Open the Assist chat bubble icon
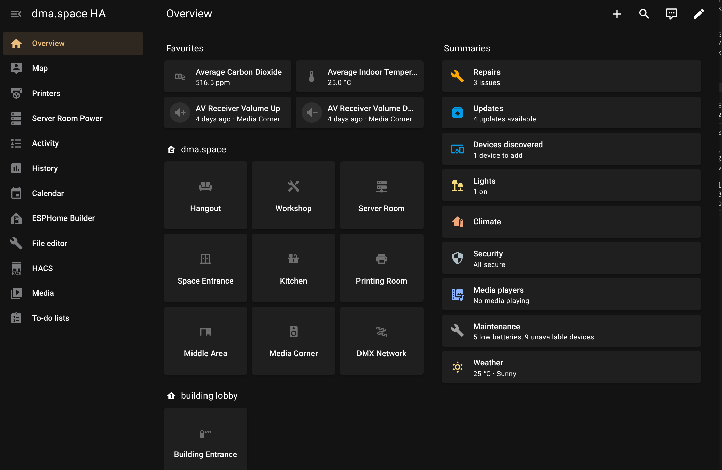 671,14
